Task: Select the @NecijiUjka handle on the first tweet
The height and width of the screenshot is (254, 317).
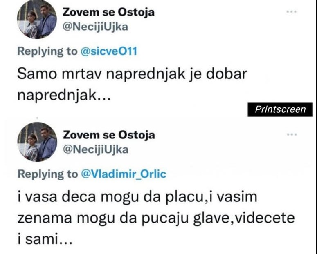Action: [95, 27]
